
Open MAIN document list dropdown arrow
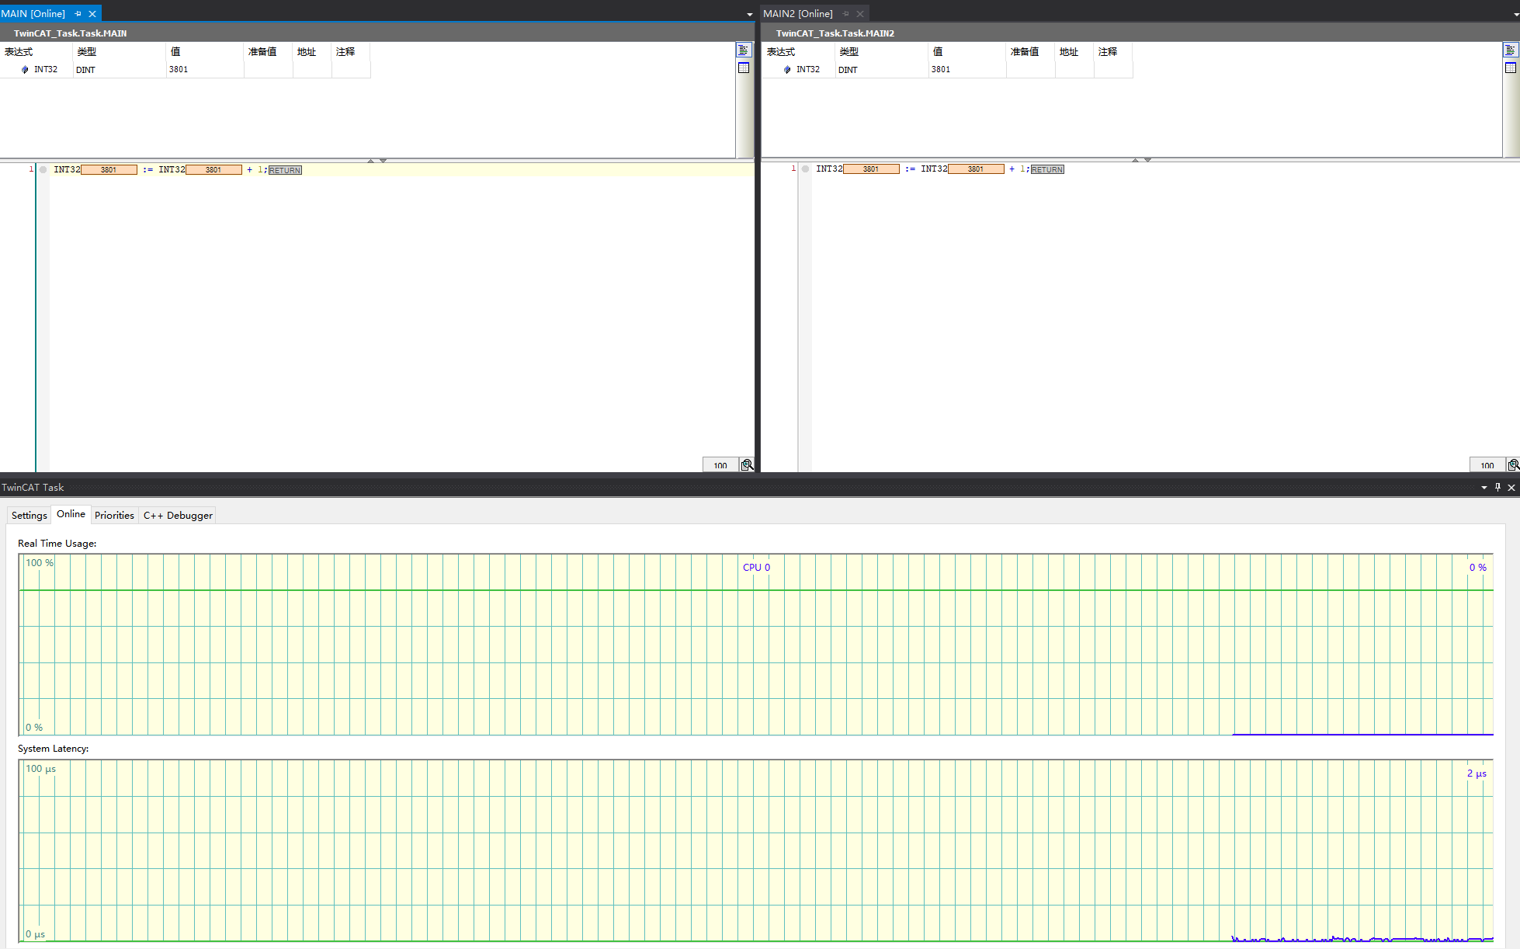tap(749, 15)
